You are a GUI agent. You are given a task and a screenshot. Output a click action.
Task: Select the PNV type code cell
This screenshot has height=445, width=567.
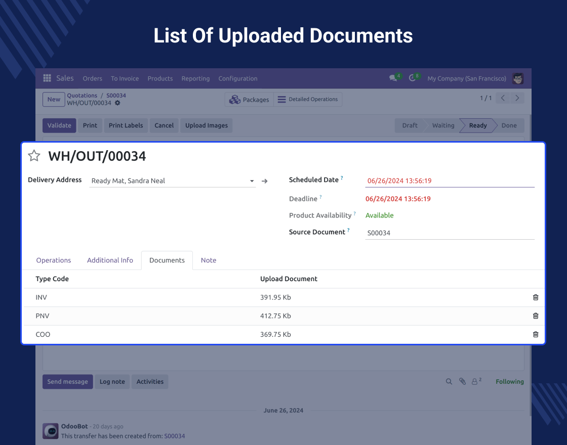[x=43, y=316]
